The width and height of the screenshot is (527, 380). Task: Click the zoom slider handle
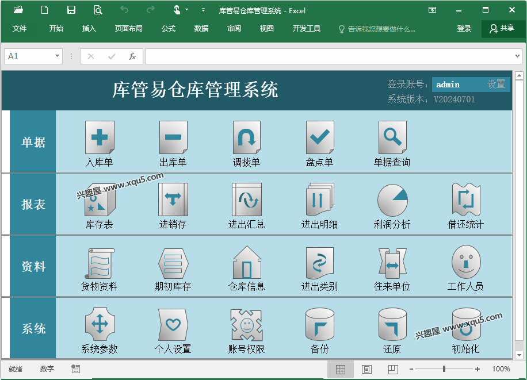(x=444, y=369)
